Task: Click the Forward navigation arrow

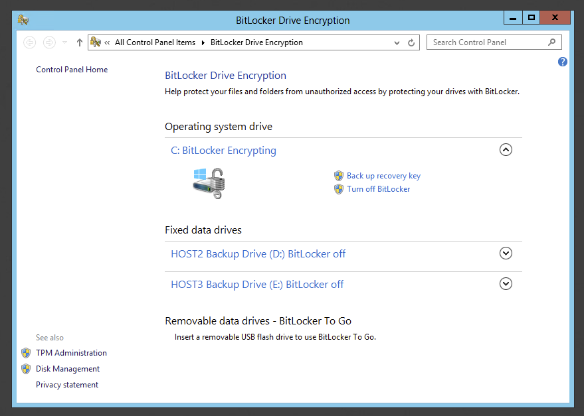Action: (49, 42)
